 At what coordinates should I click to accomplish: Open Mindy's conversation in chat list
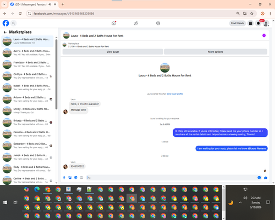tap(28, 111)
